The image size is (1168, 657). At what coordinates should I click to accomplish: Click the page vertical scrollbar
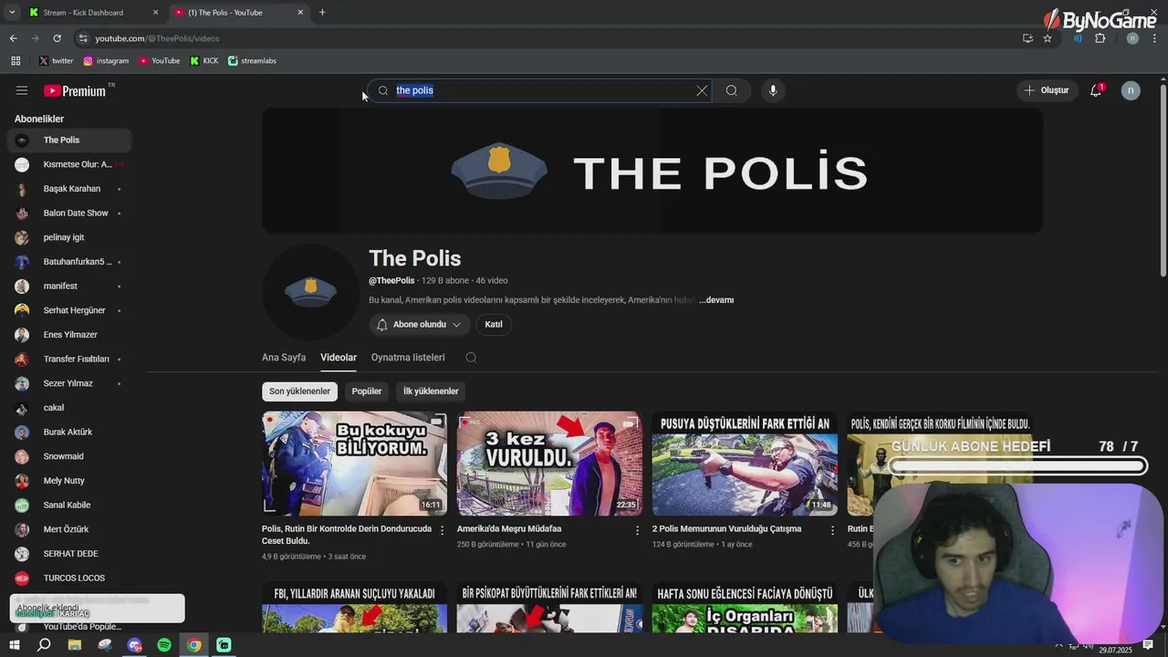[1163, 180]
